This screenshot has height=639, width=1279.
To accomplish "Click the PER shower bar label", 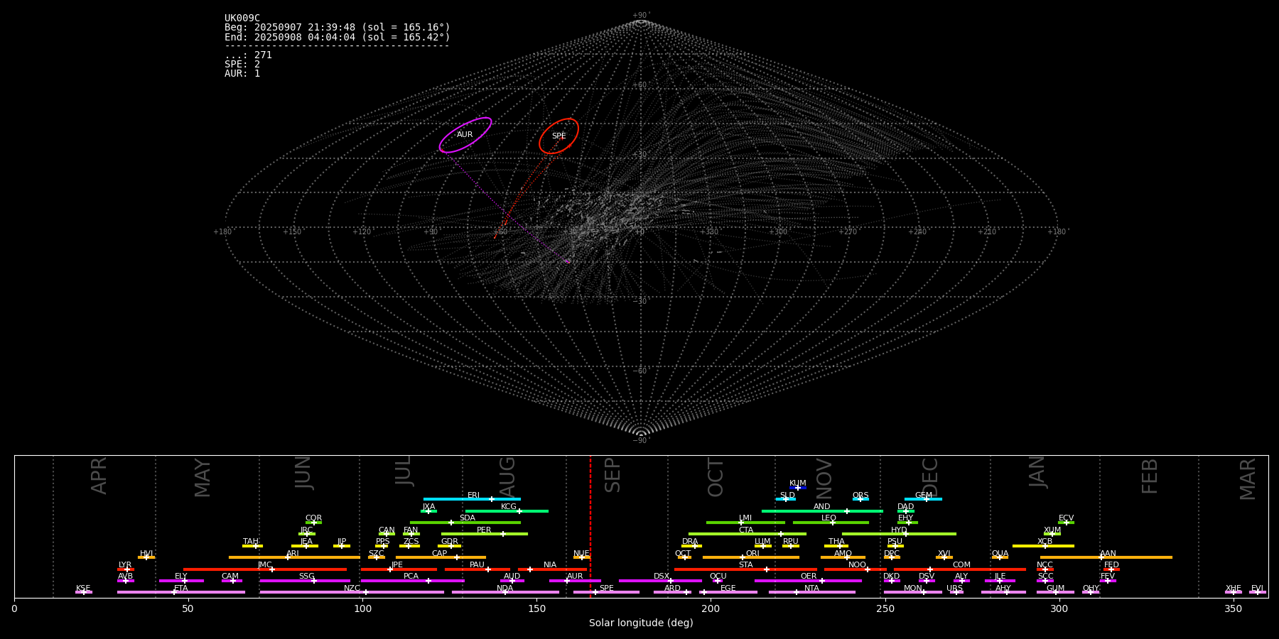I will tap(484, 530).
